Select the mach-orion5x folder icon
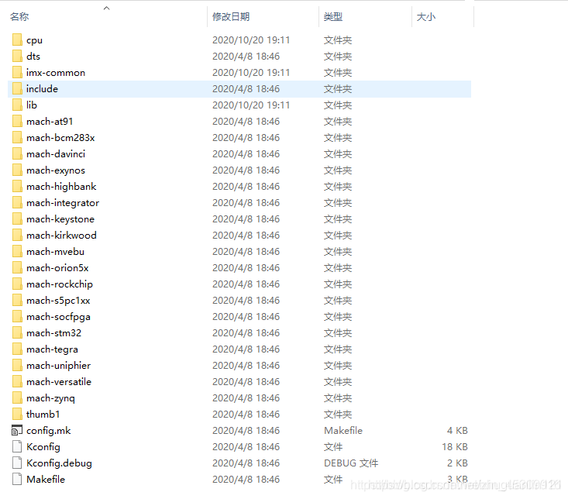The width and height of the screenshot is (568, 499). pyautogui.click(x=17, y=268)
